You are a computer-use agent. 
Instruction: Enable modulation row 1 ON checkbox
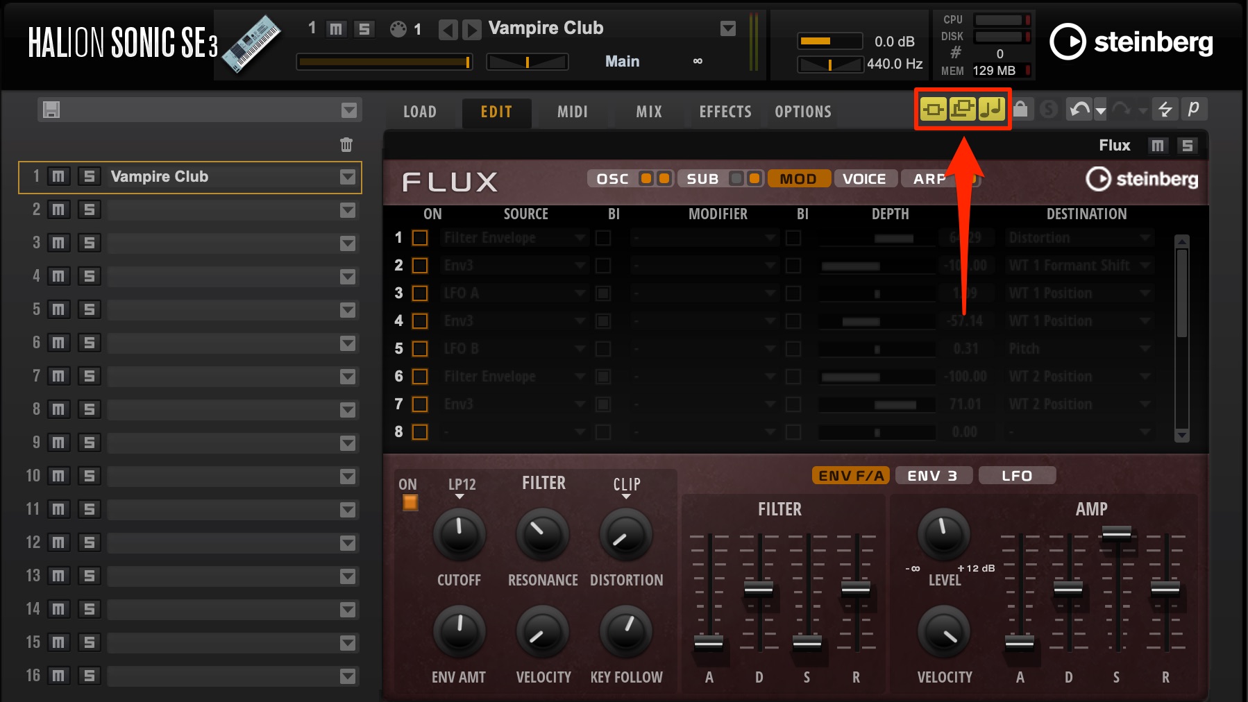[x=420, y=238]
